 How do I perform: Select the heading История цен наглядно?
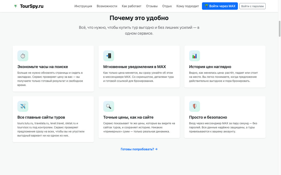pos(210,67)
